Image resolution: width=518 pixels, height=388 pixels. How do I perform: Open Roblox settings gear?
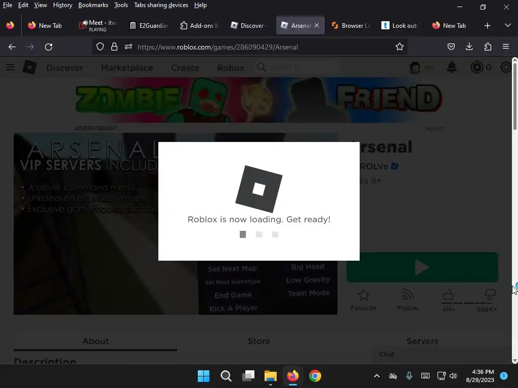tap(506, 67)
